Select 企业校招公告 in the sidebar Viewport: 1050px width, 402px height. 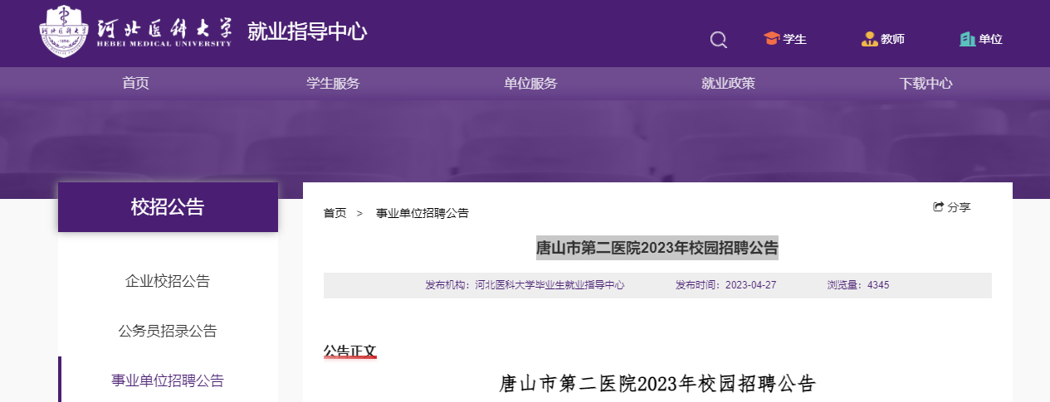pos(168,281)
